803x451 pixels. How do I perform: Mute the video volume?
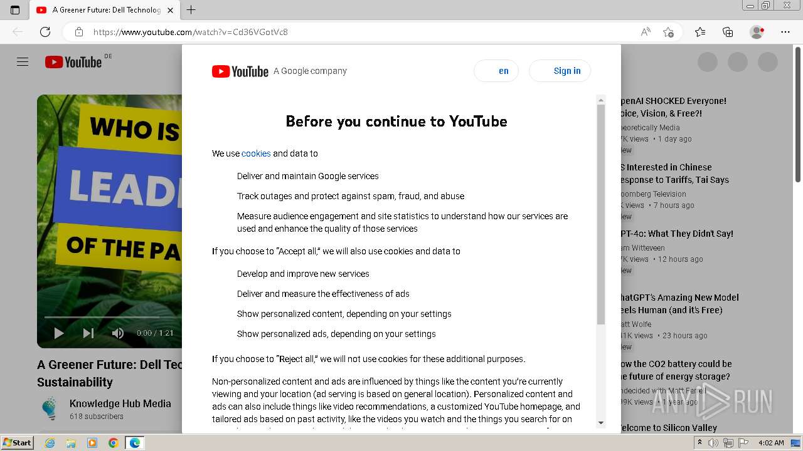click(118, 333)
